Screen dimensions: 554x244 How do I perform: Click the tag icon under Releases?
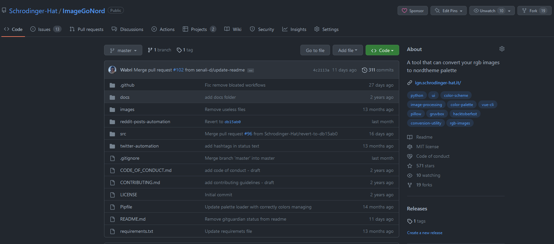click(410, 221)
